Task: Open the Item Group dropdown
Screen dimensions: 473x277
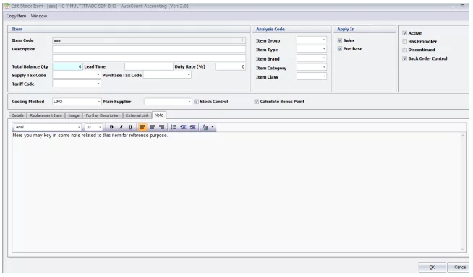Action: [324, 40]
